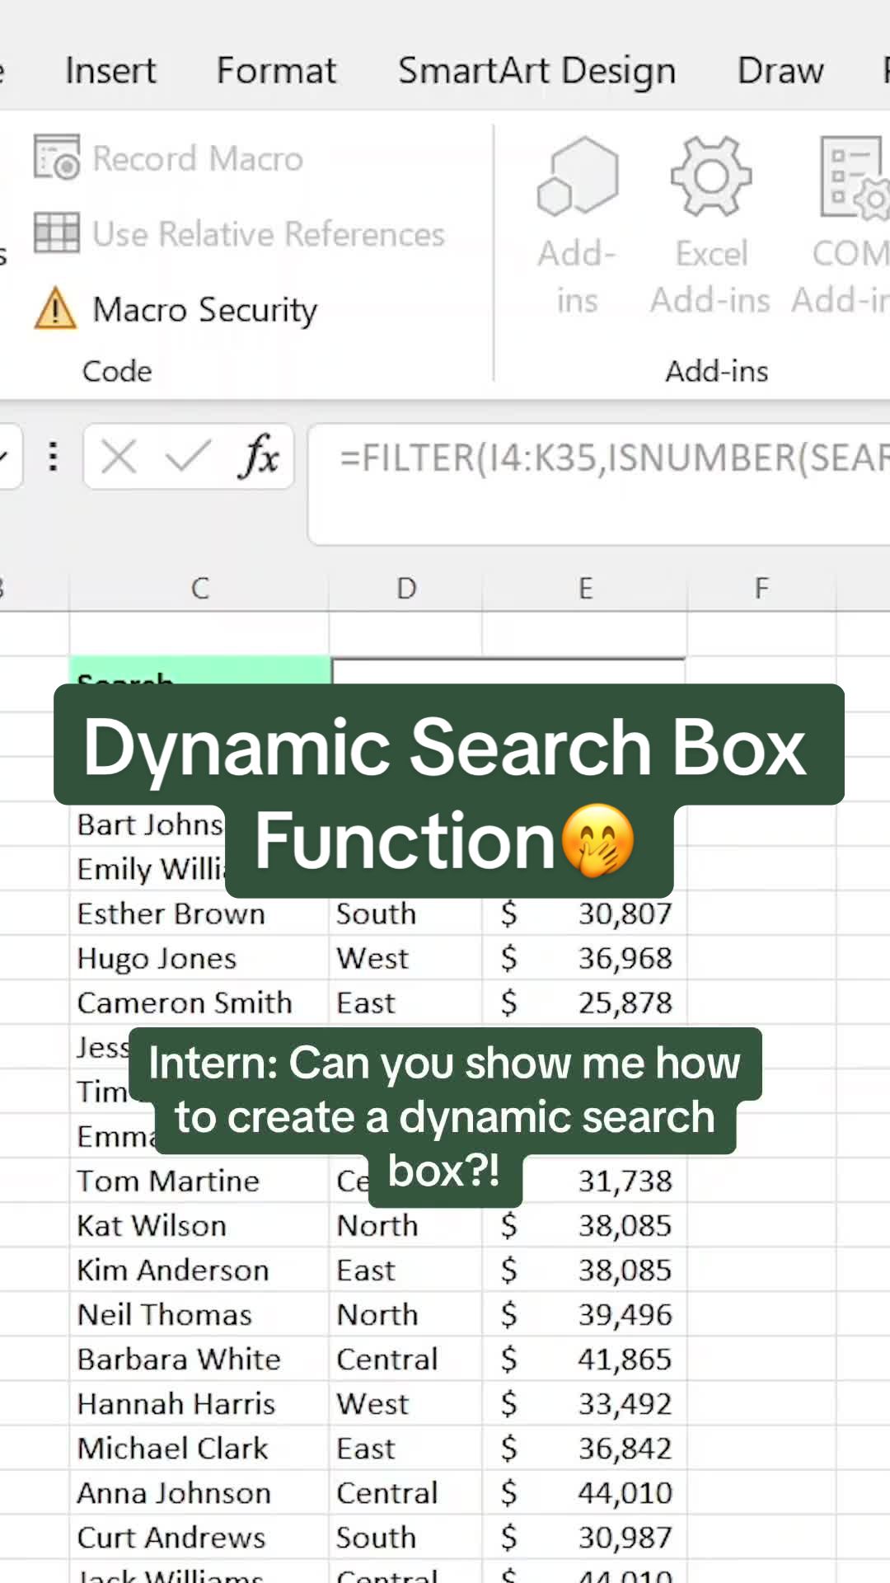
Task: Select the Michael Clark cell
Action: [199, 1448]
